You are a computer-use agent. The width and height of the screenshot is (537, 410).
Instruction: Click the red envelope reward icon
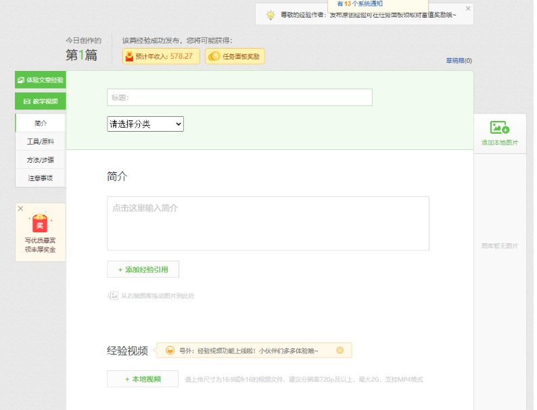click(x=40, y=224)
